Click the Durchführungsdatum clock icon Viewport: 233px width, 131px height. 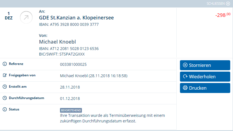point(5,98)
